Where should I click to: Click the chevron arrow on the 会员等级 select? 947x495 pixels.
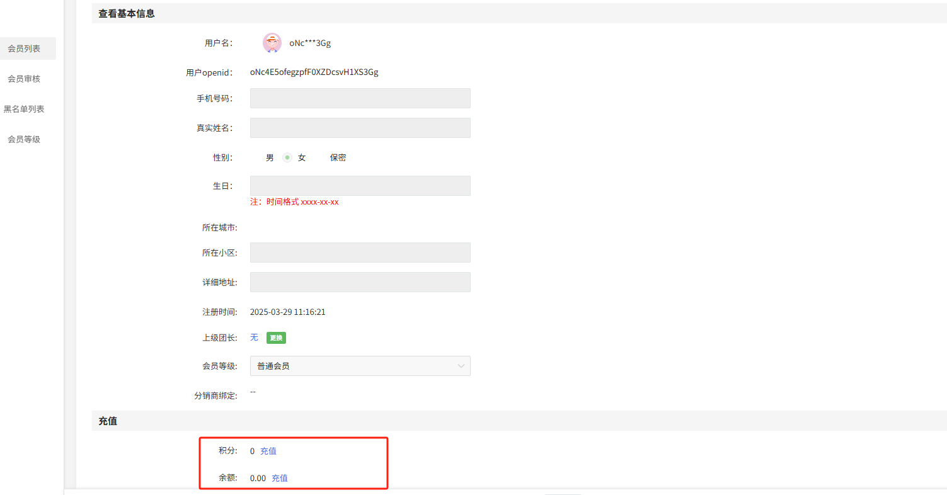pyautogui.click(x=461, y=366)
